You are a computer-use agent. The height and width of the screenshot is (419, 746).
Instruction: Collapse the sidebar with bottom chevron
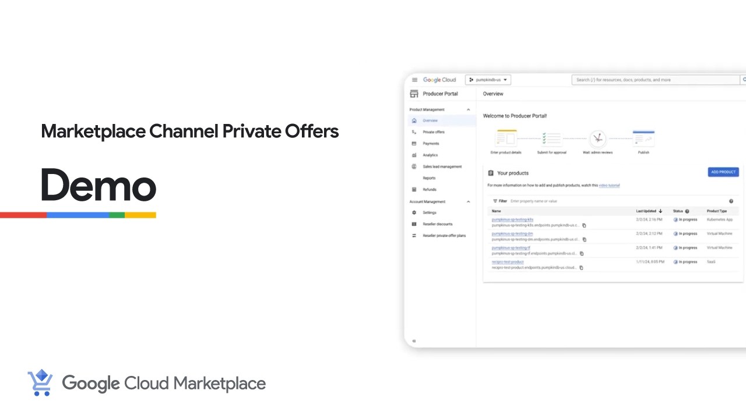[414, 341]
